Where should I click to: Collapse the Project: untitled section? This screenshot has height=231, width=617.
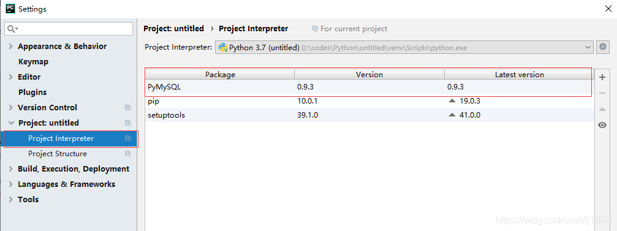tap(10, 123)
